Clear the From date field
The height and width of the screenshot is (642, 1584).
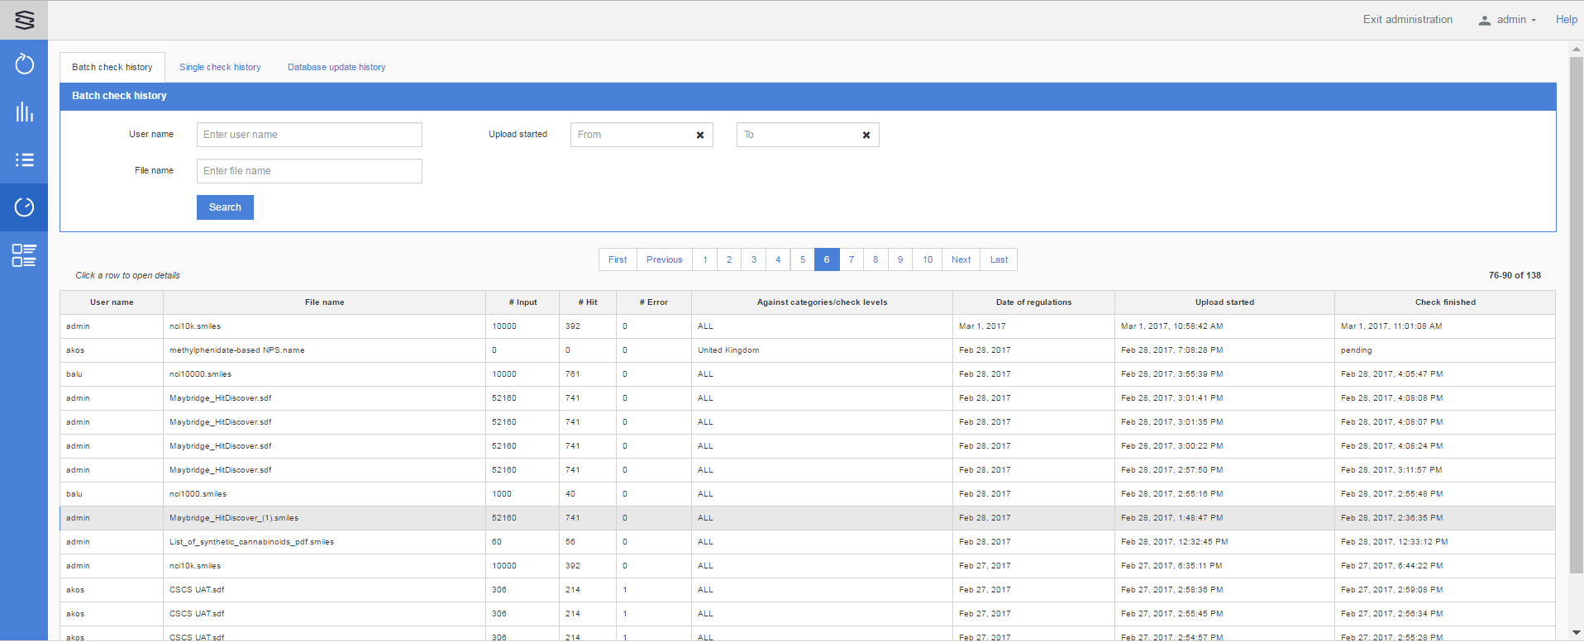point(700,135)
